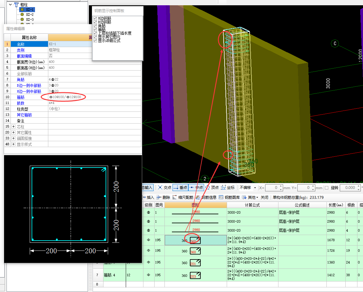Click the 图形 column header
This screenshot has width=363, height=292.
coord(196,205)
